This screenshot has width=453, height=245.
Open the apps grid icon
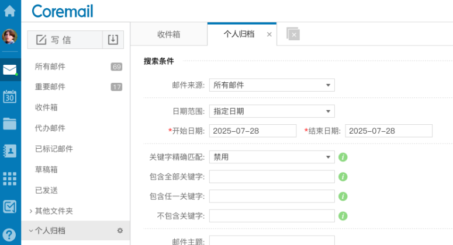pos(10,178)
